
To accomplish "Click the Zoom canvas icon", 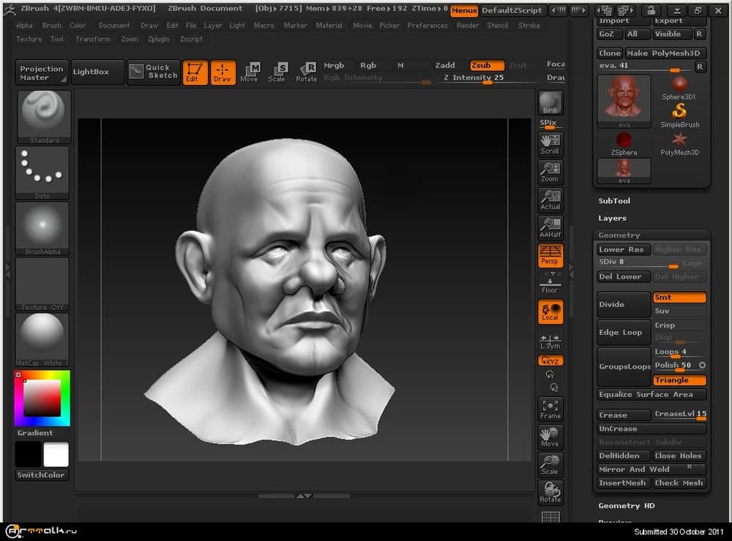I will 550,171.
